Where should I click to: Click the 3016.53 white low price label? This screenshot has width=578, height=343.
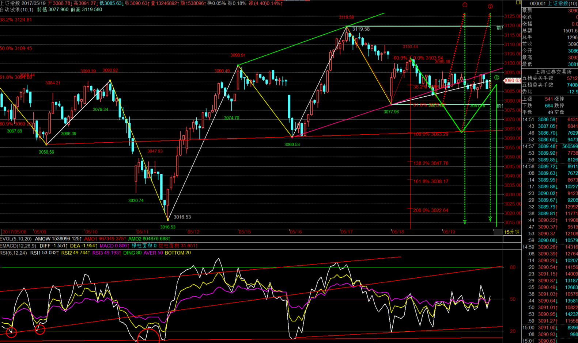tap(182, 217)
